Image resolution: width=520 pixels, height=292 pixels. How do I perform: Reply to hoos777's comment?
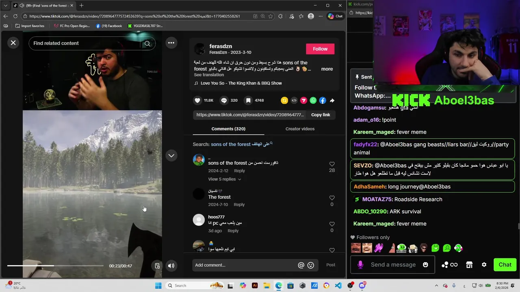(x=233, y=230)
